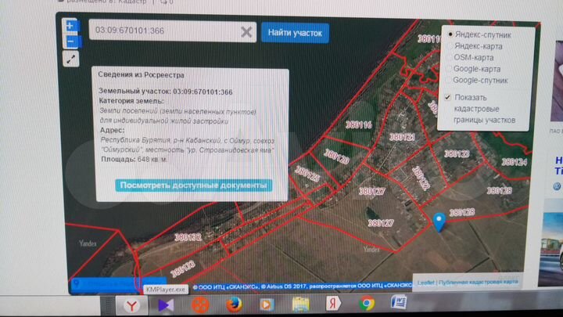The width and height of the screenshot is (563, 317).
Task: Click Посмотреть доступные документы button
Action: coord(193,186)
